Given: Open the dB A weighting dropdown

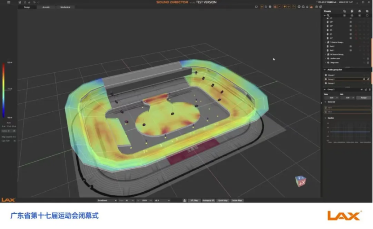Looking at the screenshot, I should click(162, 200).
